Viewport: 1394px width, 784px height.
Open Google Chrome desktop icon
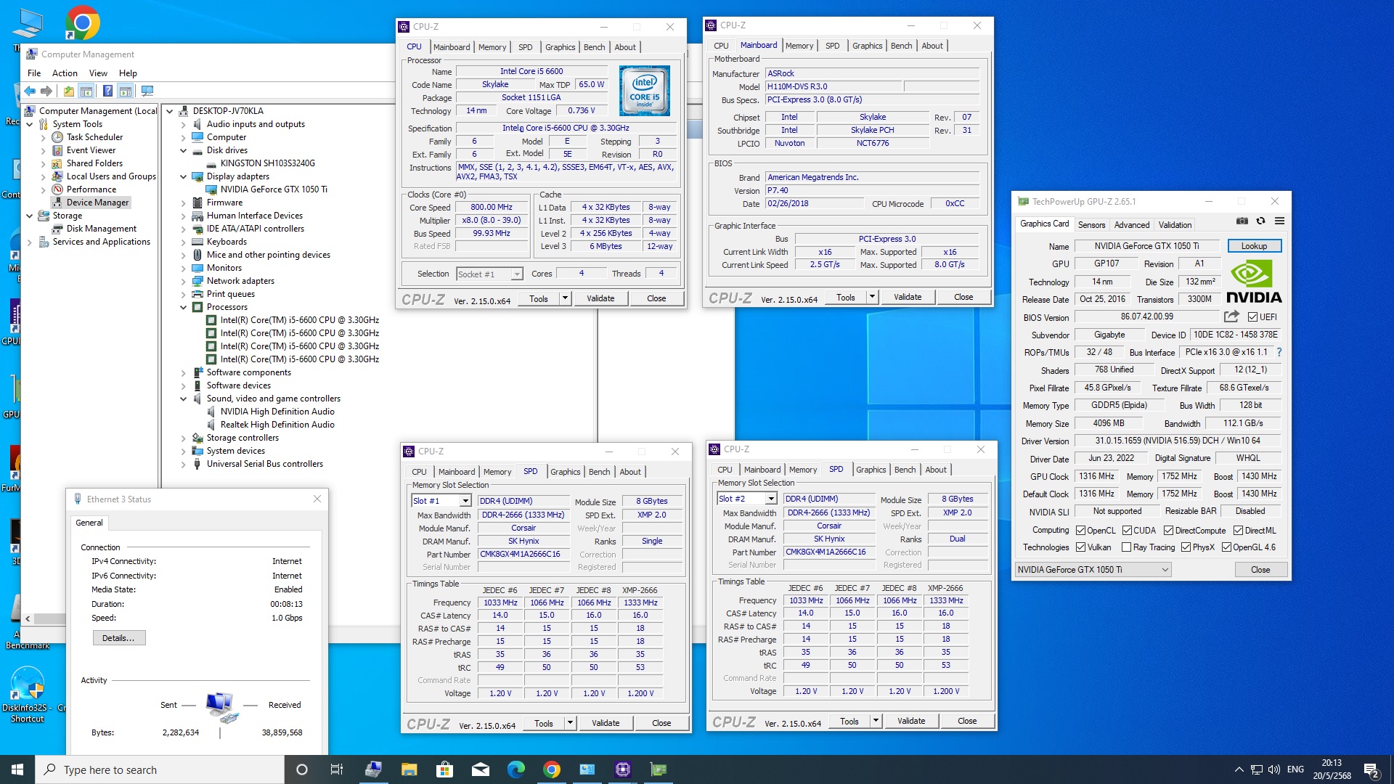pos(82,23)
